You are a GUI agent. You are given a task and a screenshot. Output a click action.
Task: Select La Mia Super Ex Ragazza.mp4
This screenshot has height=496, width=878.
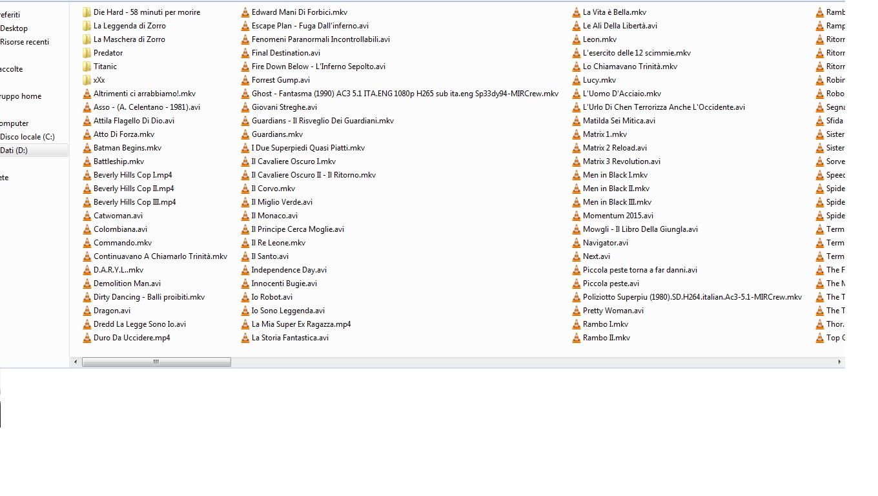[x=301, y=324]
